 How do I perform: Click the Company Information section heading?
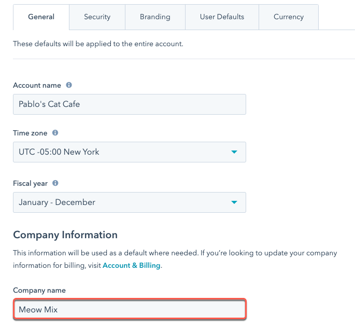coord(65,235)
